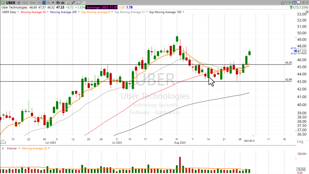Click the 53.00 price axis label
309x174 pixels.
tap(302, 14)
